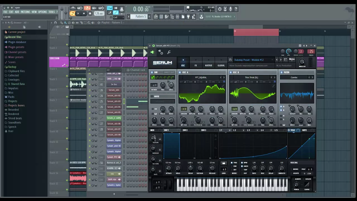Open the PATTERNS menu
Image resolution: width=357 pixels, height=201 pixels.
click(25, 12)
